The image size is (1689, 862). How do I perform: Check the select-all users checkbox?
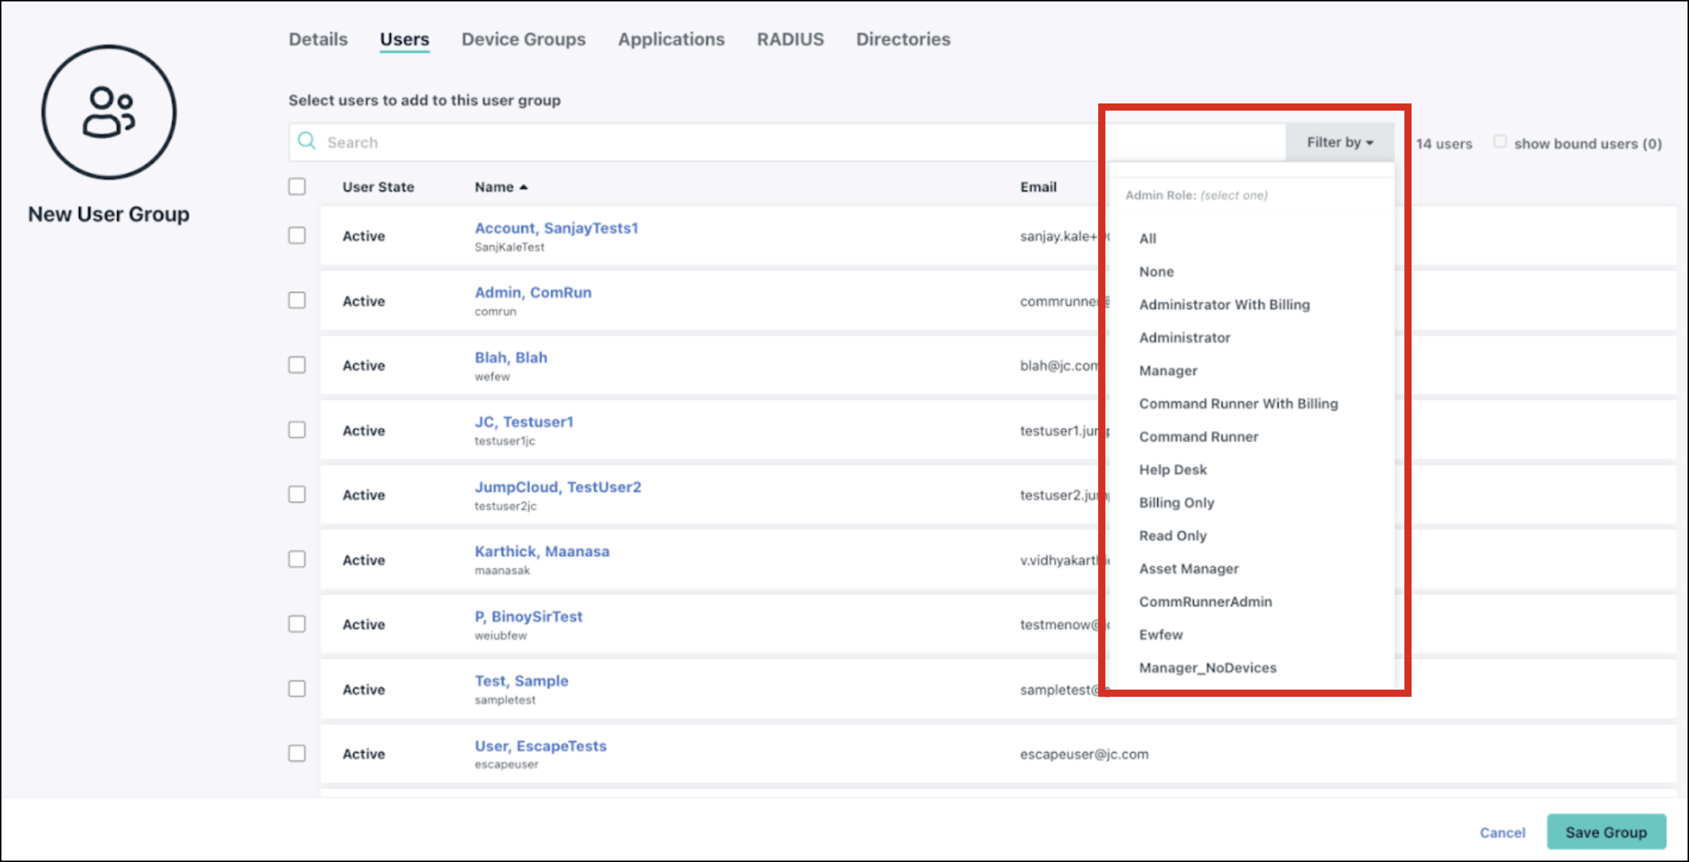[x=296, y=186]
